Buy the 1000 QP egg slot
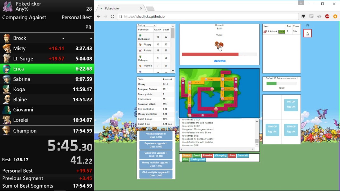 273,130
